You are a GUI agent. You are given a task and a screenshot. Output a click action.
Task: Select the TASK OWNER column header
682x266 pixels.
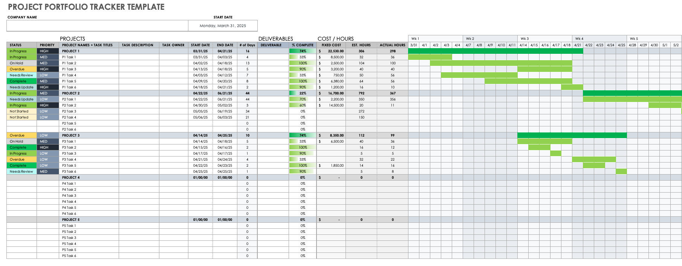point(173,45)
